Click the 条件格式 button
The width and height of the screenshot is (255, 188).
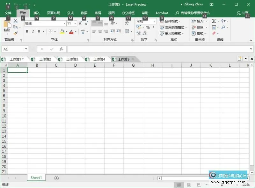point(171,21)
